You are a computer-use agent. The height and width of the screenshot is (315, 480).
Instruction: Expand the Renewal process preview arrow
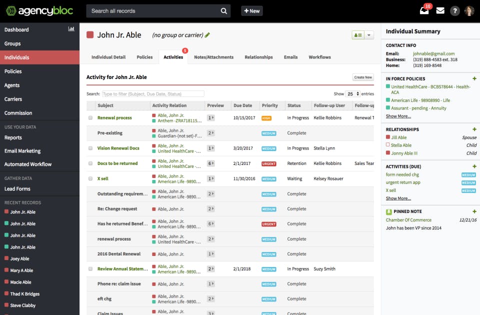[211, 118]
